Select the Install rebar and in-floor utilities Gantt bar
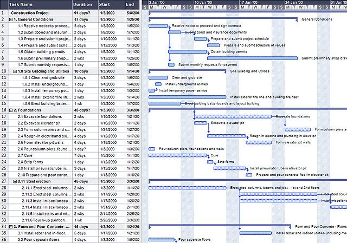 (x=255, y=233)
